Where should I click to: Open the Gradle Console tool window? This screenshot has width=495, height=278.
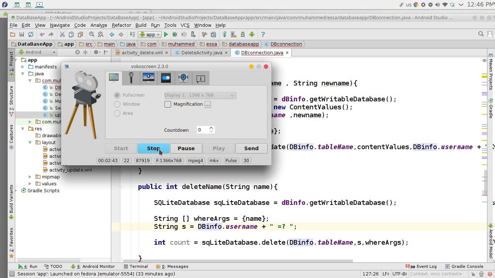(x=464, y=266)
